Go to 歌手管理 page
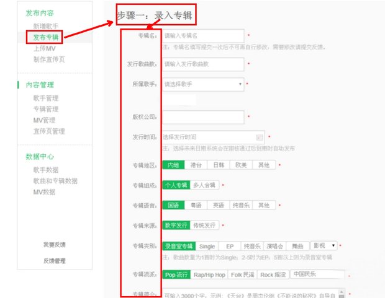Screen dimensions: 385x298 [46, 99]
